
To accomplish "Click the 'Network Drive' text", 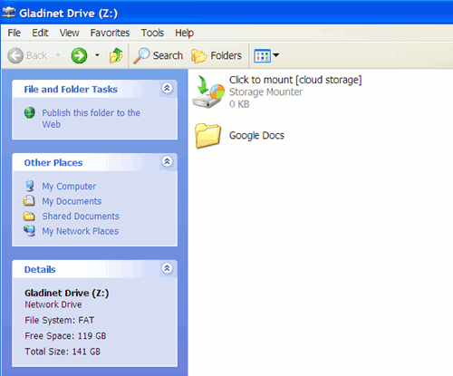I will pyautogui.click(x=53, y=304).
